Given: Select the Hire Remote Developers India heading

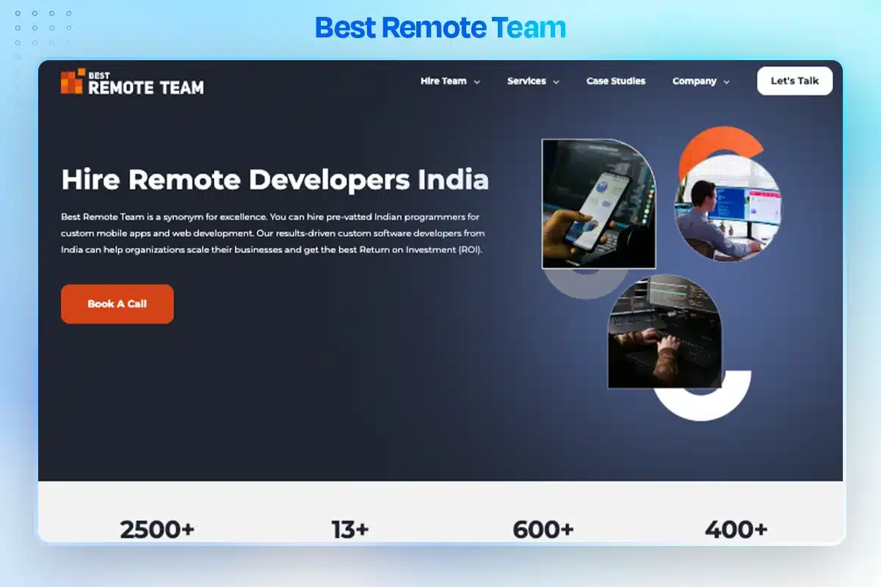Looking at the screenshot, I should point(275,180).
